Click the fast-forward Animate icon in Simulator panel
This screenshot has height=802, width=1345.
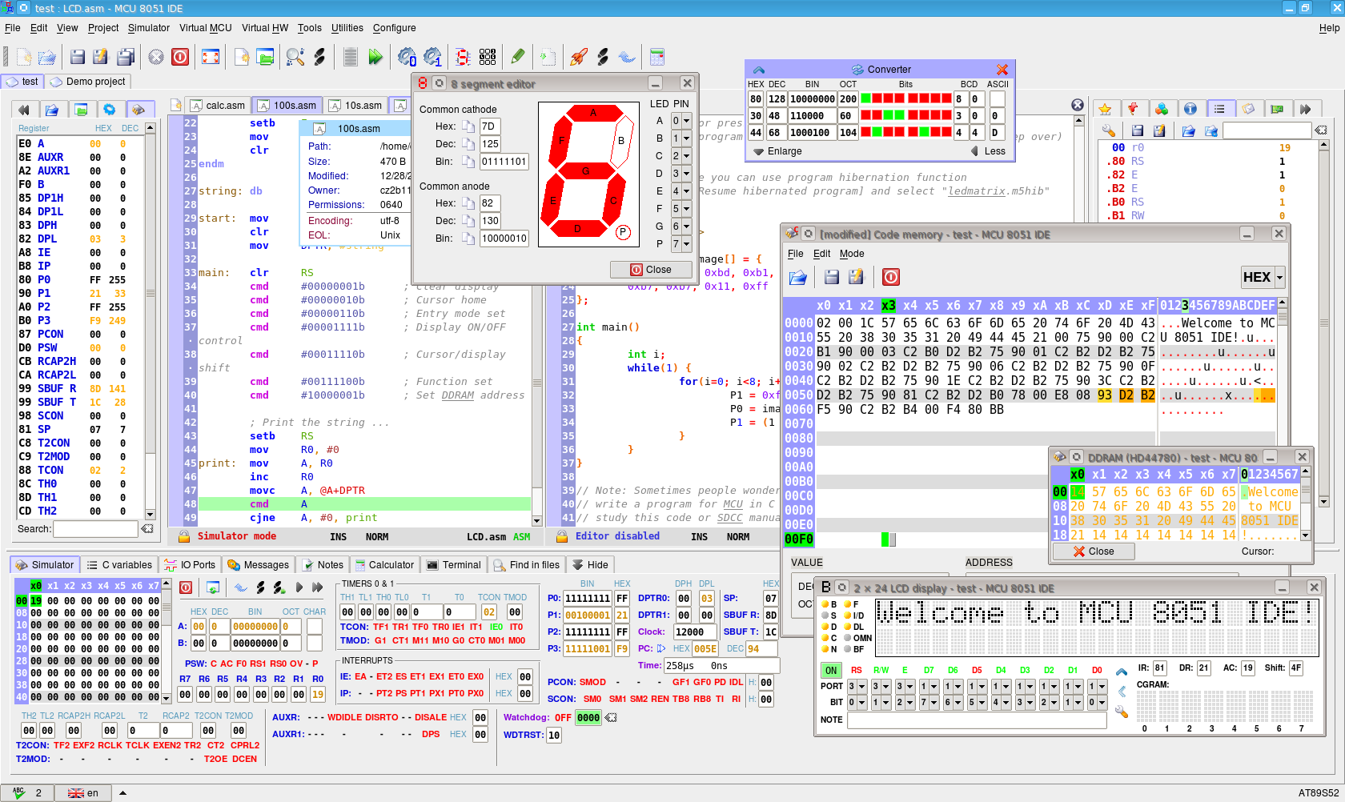[317, 587]
